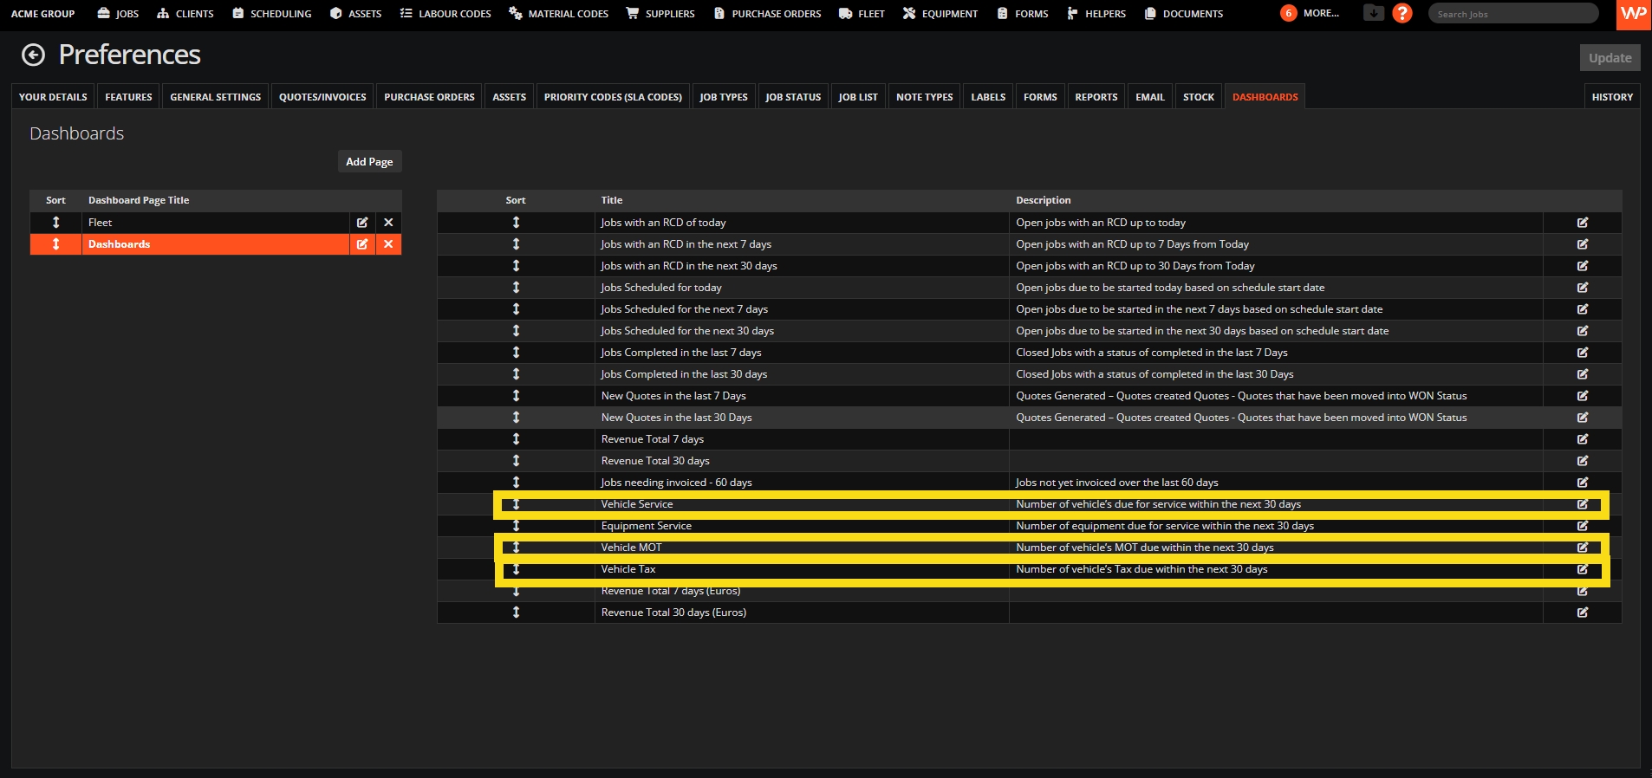Click sort handle for Fleet page
Viewport: 1652px width, 778px height.
coord(56,223)
